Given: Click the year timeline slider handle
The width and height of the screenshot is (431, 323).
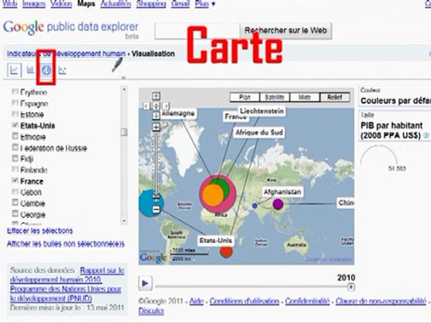Looking at the screenshot, I should tap(351, 287).
